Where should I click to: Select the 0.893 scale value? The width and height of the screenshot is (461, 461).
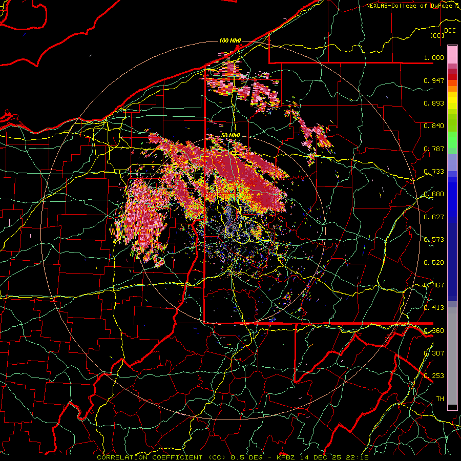point(434,103)
